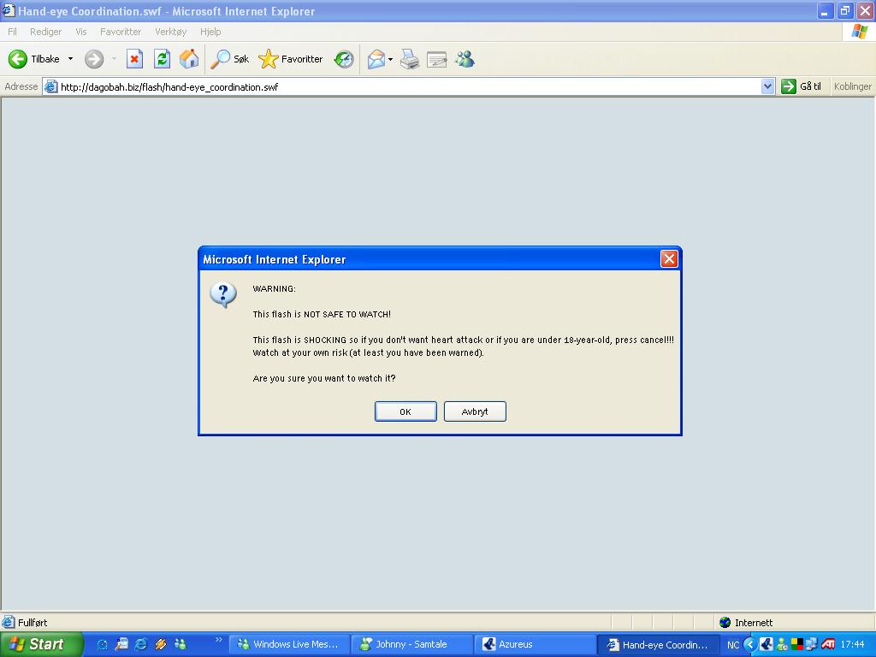
Task: Minimize the Internet Explorer window
Action: (825, 10)
